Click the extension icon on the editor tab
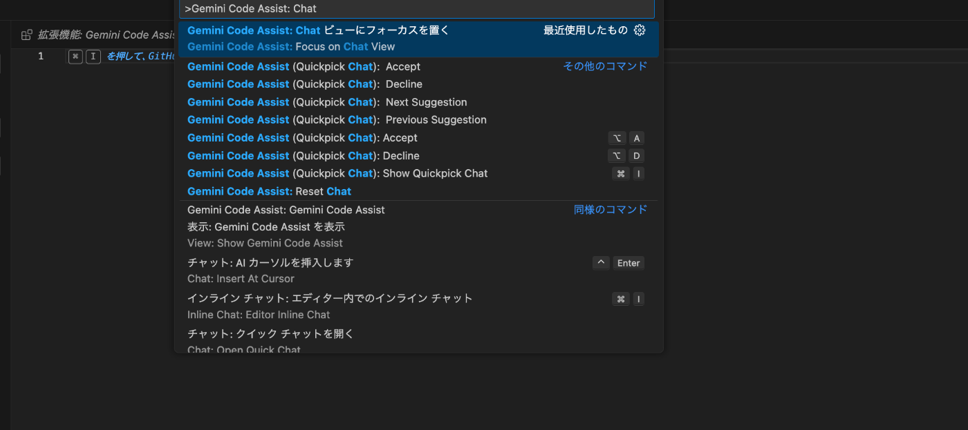The width and height of the screenshot is (968, 430). (27, 35)
